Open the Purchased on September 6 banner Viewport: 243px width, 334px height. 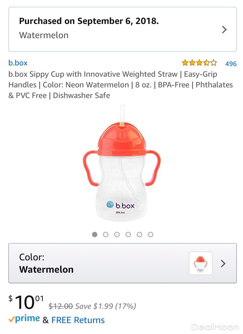(122, 29)
